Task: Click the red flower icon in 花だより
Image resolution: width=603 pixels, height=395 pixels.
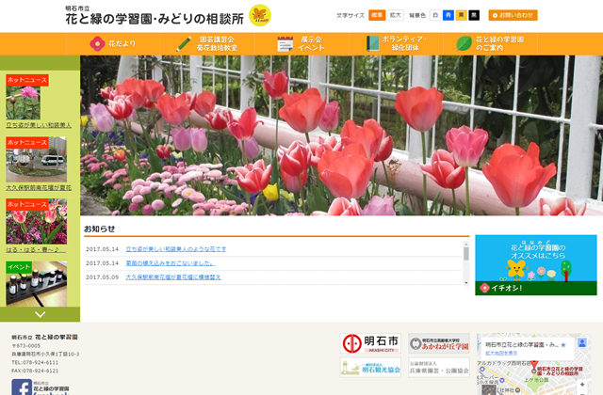Action: 97,44
